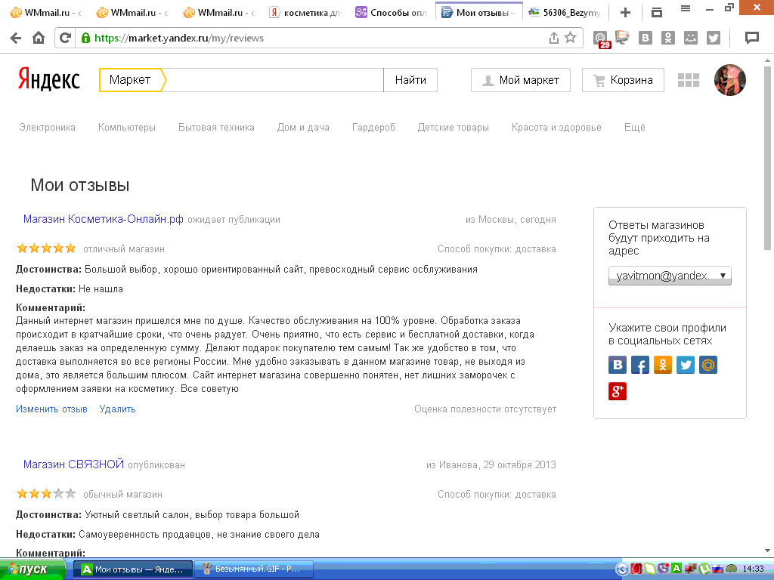Open the mail extension icon with badge 29
Viewport: 774px width, 580px height.
(x=601, y=39)
